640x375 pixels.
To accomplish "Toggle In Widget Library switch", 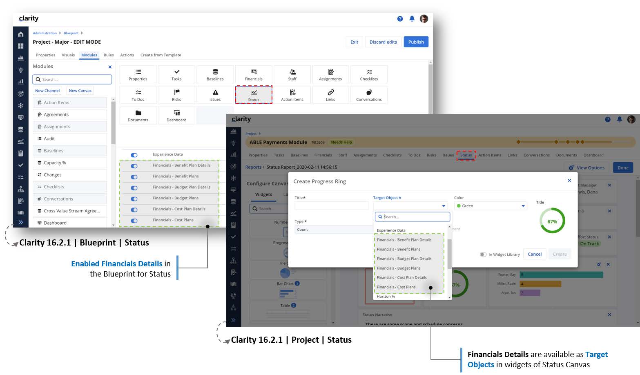I will click(483, 254).
